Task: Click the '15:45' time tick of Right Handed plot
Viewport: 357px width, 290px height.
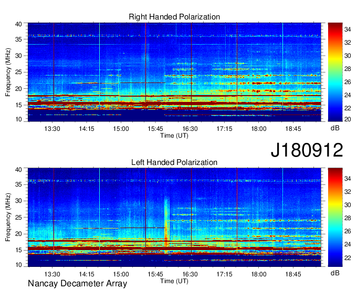Action: pos(155,129)
